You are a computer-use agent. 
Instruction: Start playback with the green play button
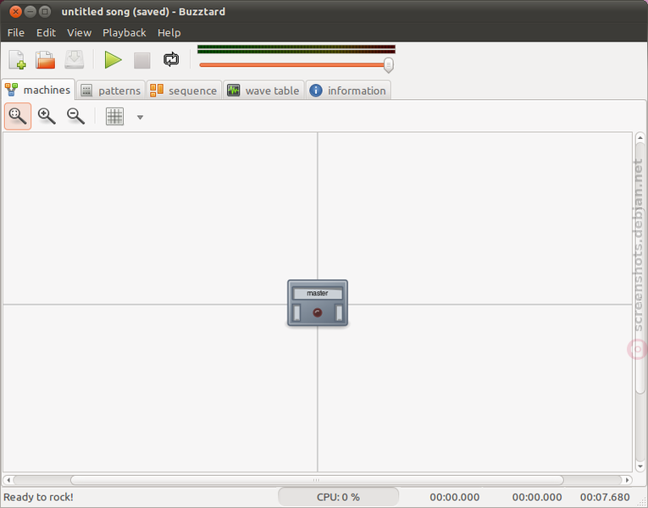coord(113,60)
